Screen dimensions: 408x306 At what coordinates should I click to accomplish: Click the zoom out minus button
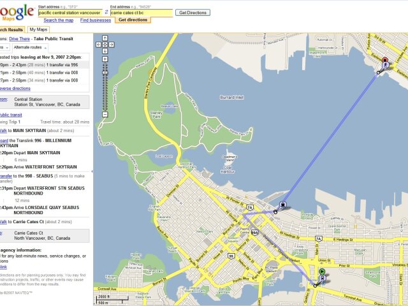pos(105,114)
